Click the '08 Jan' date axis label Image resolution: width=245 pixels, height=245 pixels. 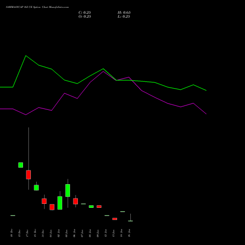90,233
